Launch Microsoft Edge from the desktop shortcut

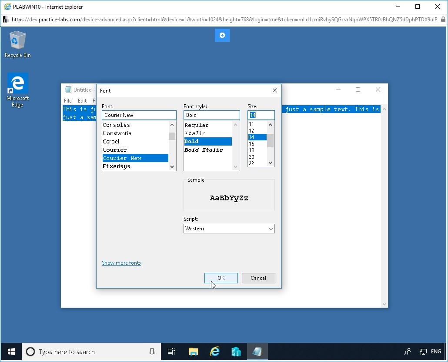click(17, 90)
